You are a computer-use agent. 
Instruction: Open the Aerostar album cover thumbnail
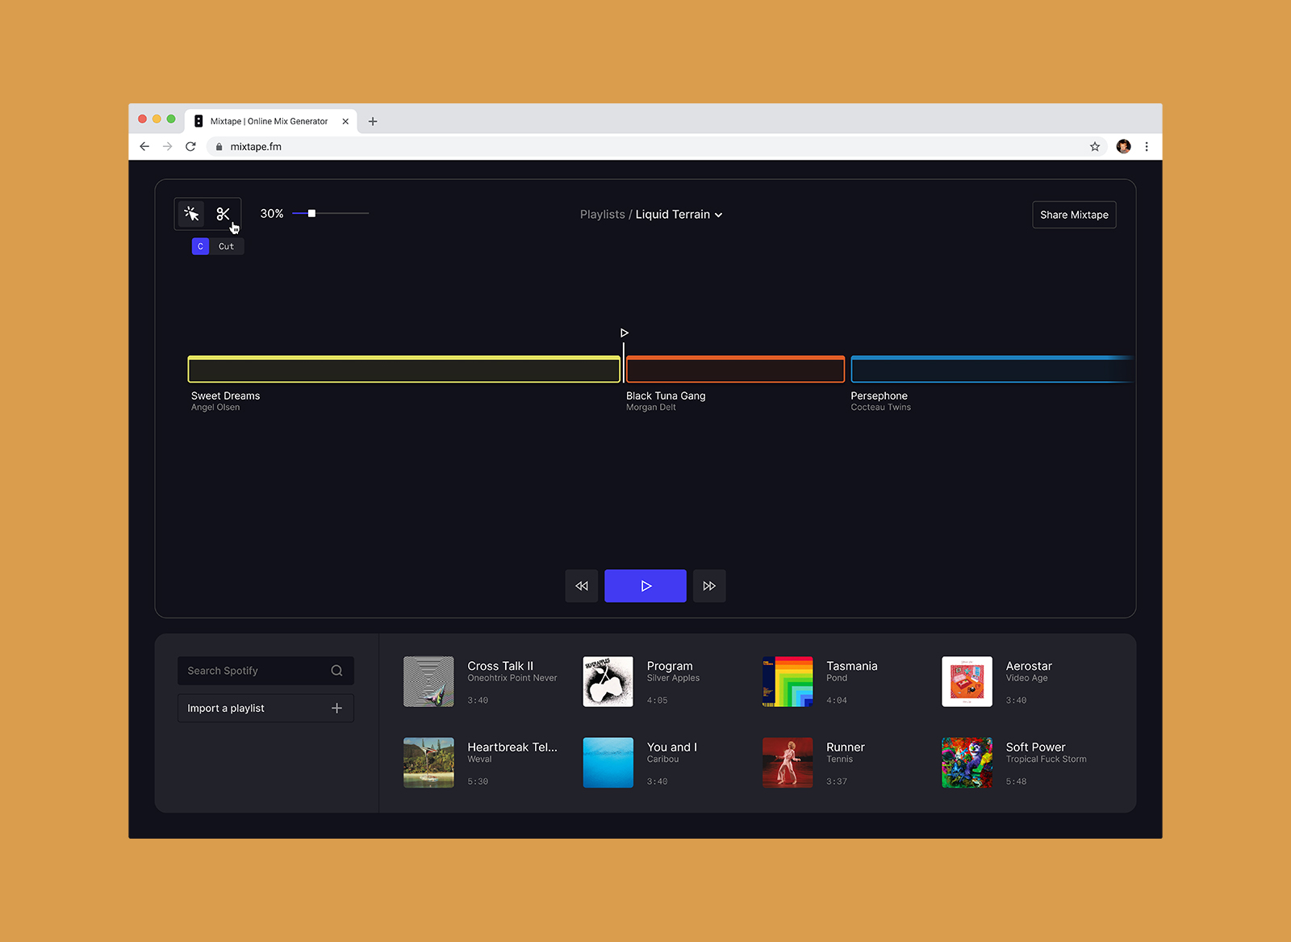click(x=967, y=681)
